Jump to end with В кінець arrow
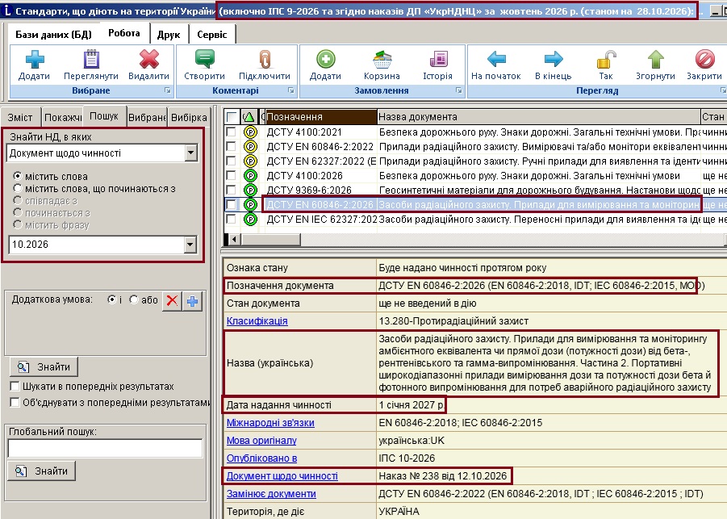Screen dimensions: 727x519 pos(554,60)
